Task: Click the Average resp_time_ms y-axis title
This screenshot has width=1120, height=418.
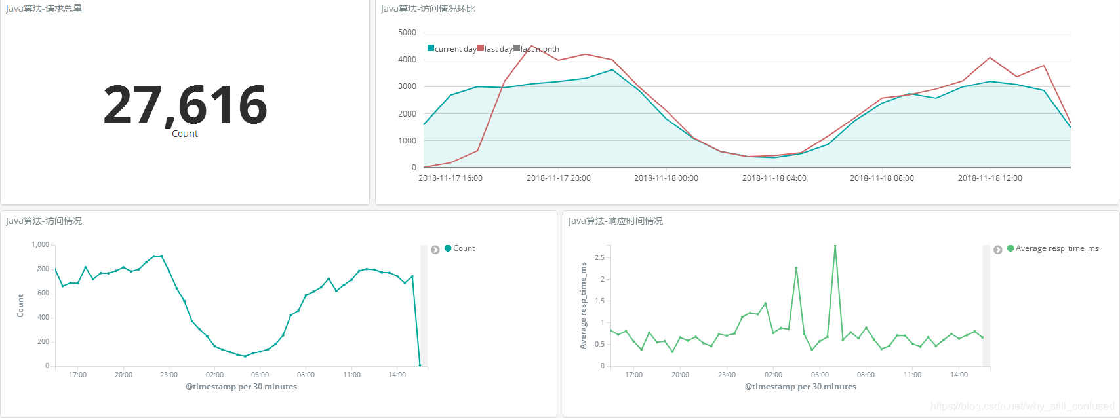Action: pos(583,305)
